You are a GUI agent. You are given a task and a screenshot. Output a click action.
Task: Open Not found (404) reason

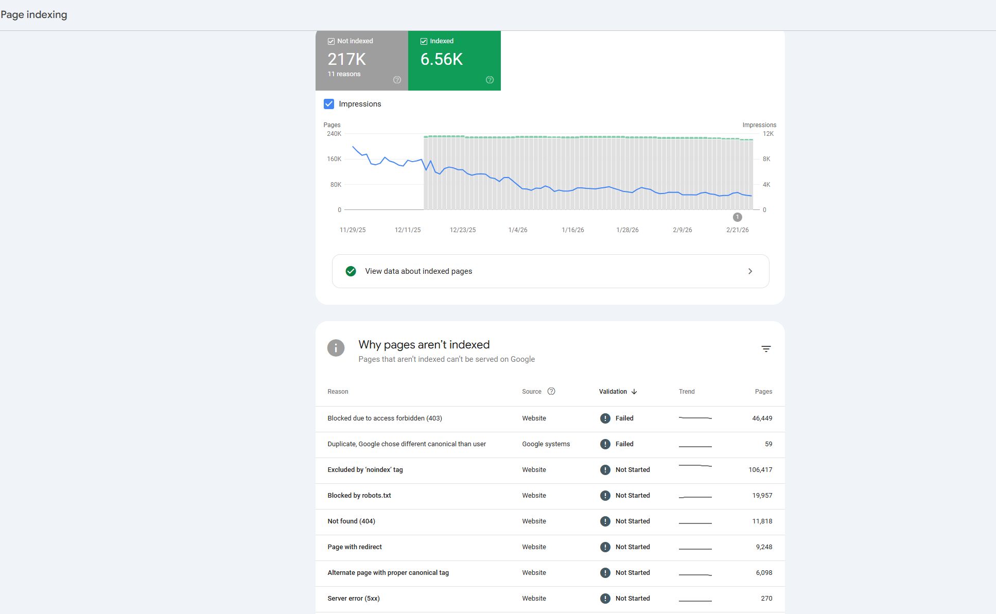[352, 521]
